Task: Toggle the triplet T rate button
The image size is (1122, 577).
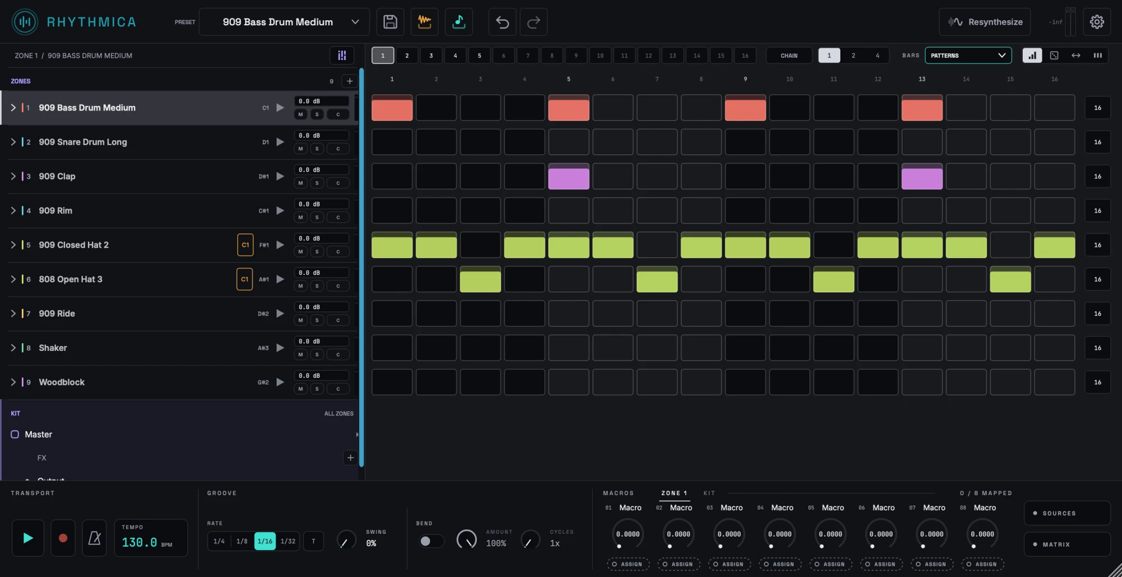Action: pyautogui.click(x=314, y=541)
